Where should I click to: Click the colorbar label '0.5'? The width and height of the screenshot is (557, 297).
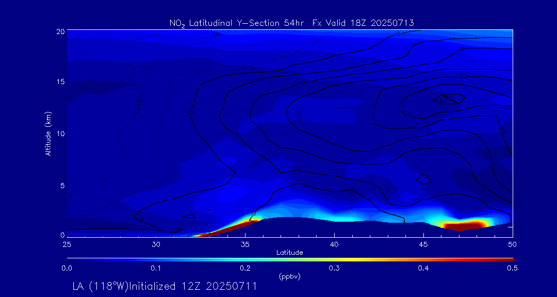click(x=513, y=269)
